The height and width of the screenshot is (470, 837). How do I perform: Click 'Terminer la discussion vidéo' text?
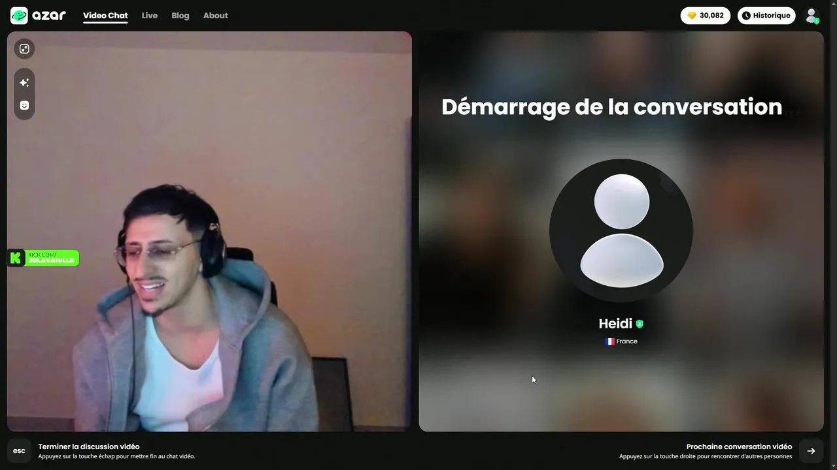pyautogui.click(x=89, y=446)
